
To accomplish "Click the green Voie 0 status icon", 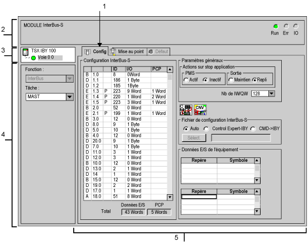I will [x=33, y=58].
